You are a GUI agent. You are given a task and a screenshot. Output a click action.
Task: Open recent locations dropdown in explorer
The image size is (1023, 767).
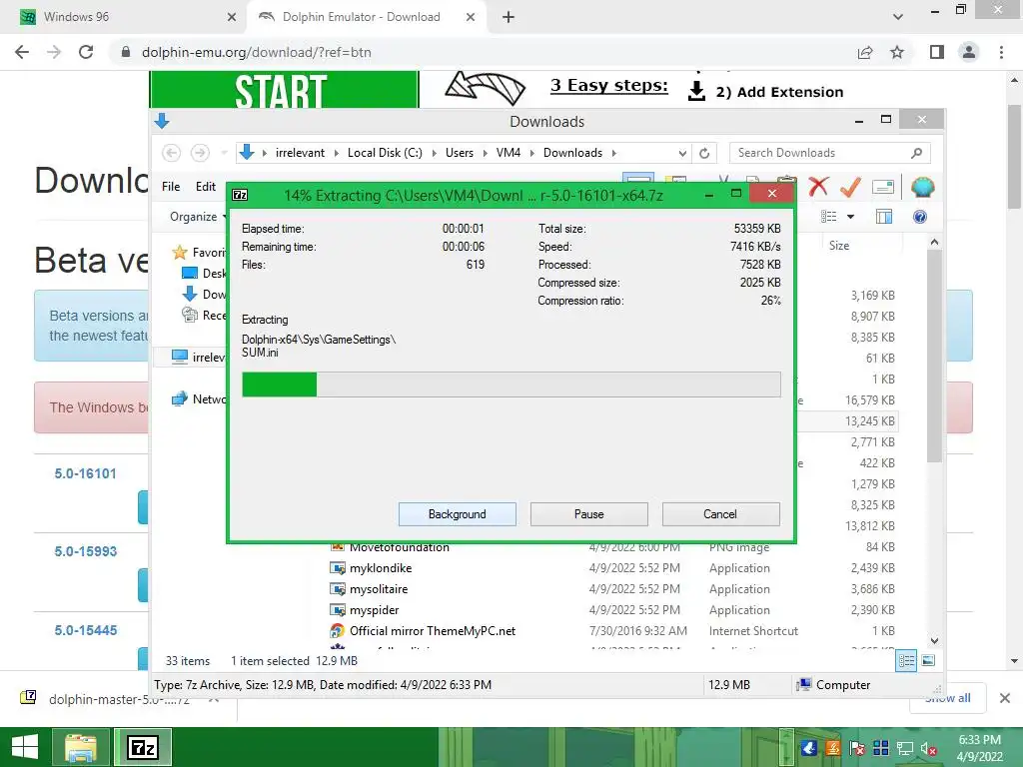tap(224, 153)
